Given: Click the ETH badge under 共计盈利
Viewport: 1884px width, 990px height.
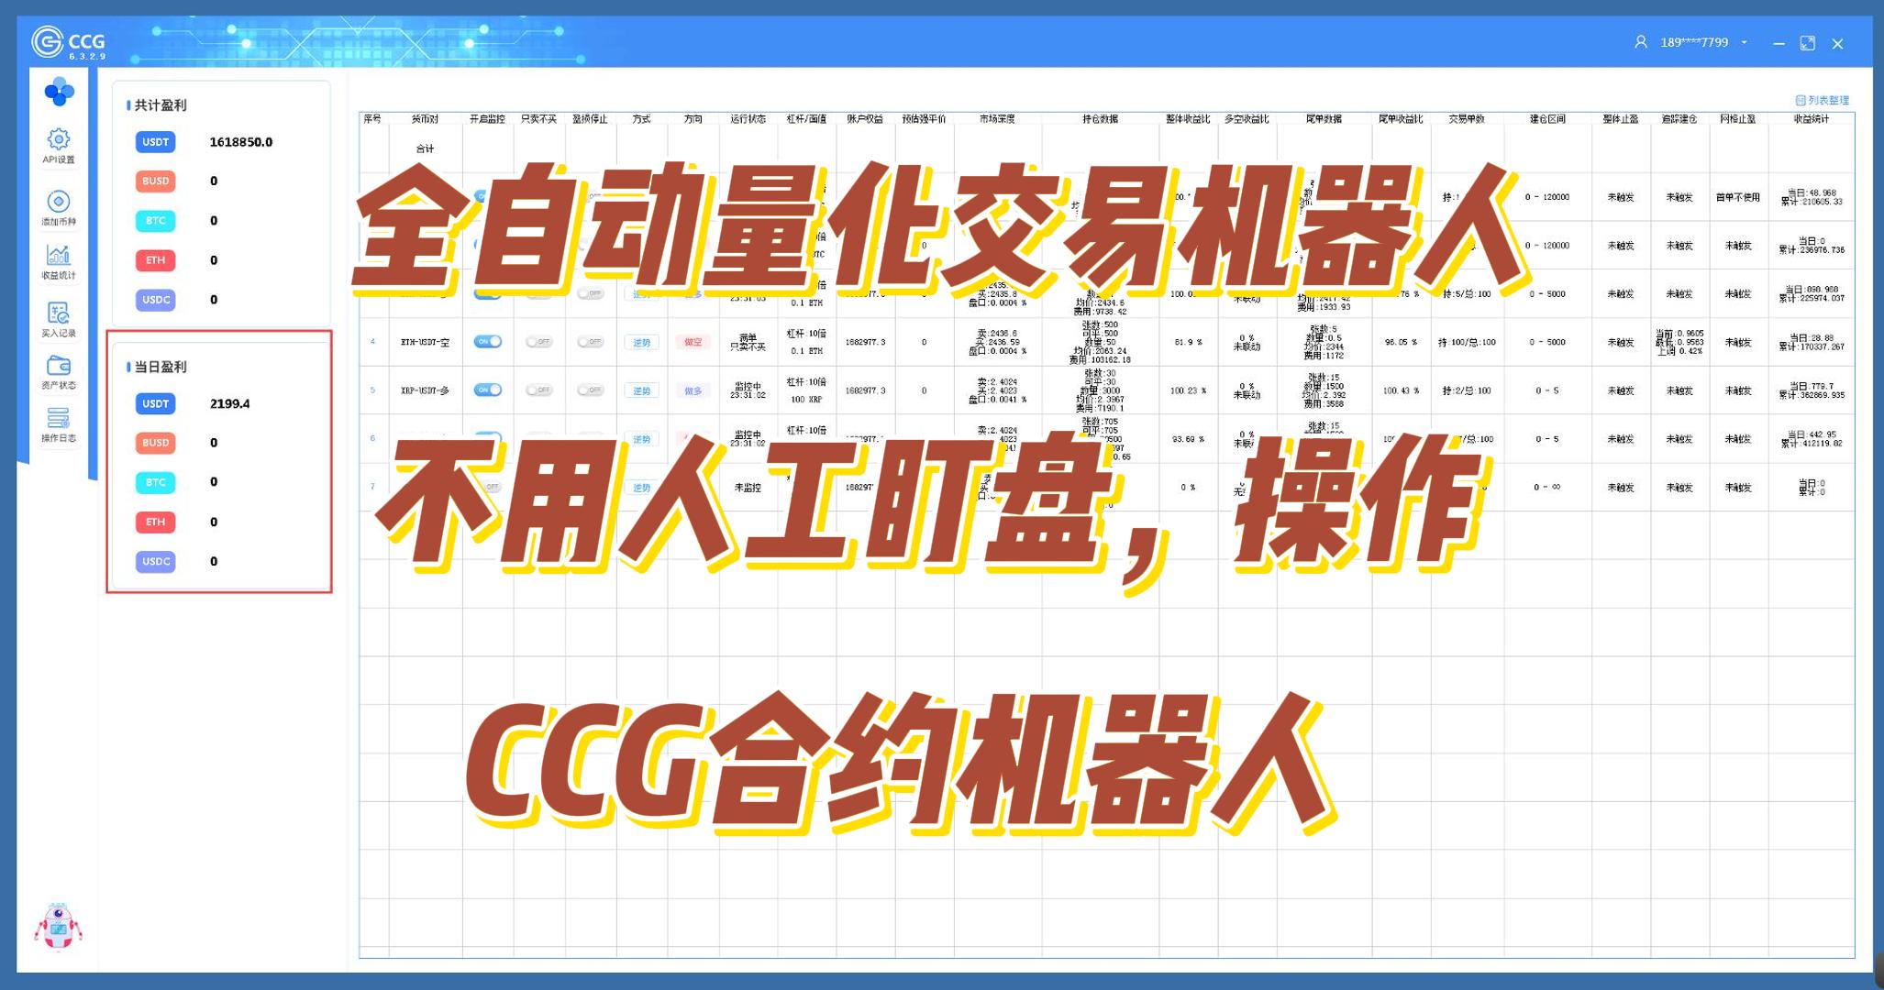Looking at the screenshot, I should click(155, 260).
